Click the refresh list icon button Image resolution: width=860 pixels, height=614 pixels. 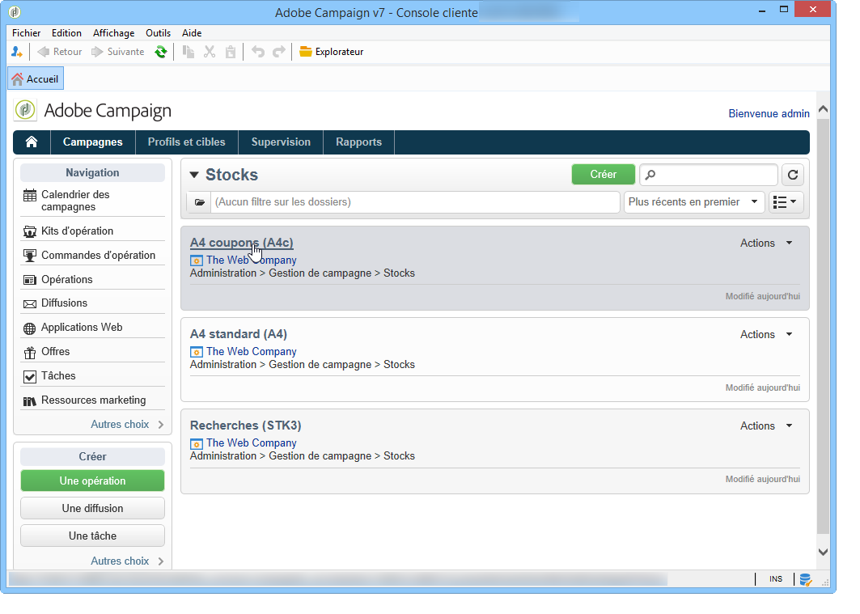pyautogui.click(x=793, y=175)
